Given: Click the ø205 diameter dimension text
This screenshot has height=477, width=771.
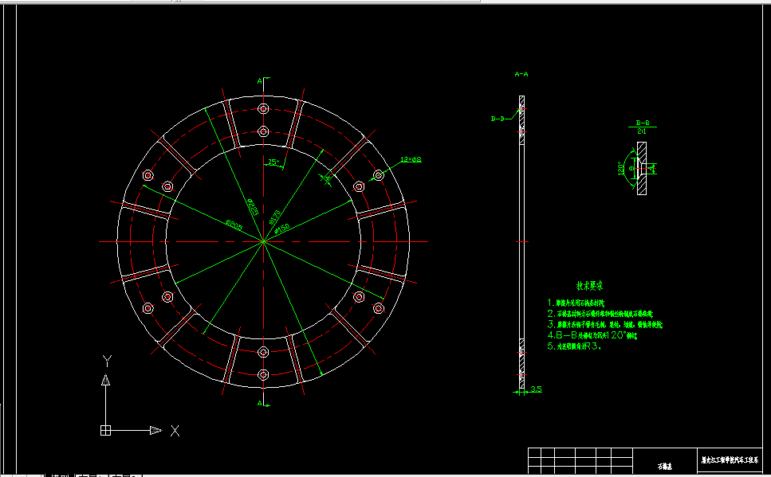Looking at the screenshot, I should (234, 225).
